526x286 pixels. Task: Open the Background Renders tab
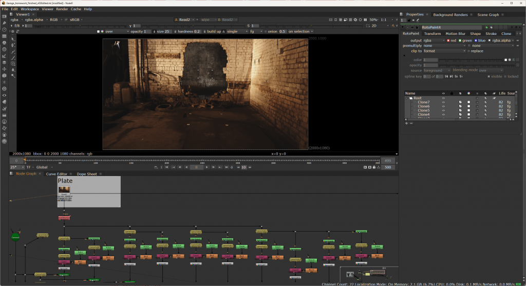450,15
